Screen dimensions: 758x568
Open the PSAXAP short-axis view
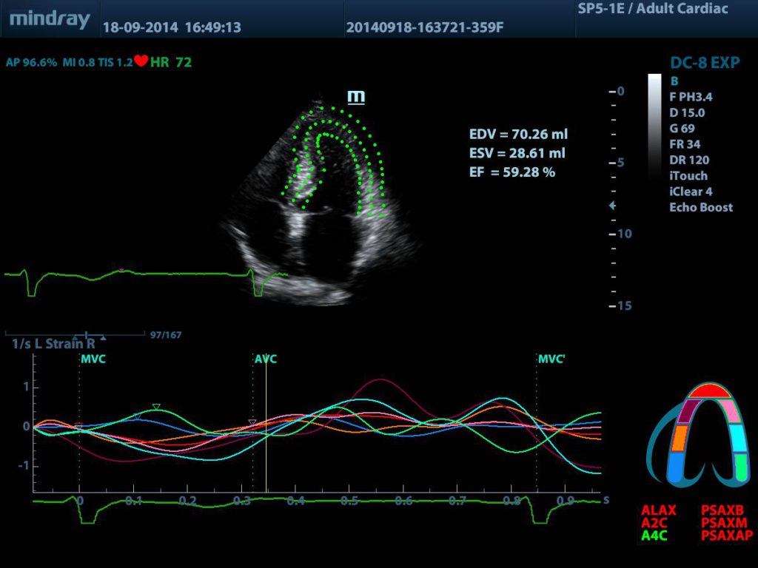click(x=726, y=535)
